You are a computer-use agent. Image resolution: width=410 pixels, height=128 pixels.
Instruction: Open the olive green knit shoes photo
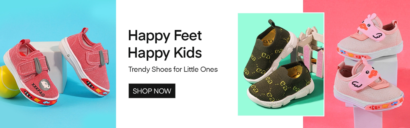pos(281,64)
